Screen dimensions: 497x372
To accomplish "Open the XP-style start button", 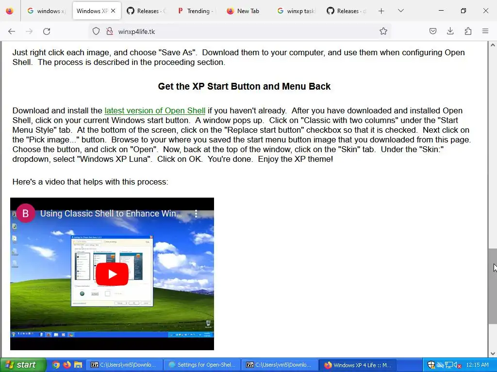I will (x=23, y=365).
